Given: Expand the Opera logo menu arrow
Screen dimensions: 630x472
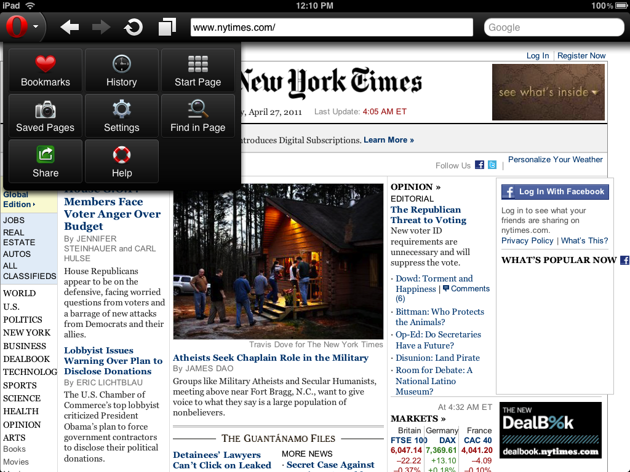Looking at the screenshot, I should click(x=36, y=27).
